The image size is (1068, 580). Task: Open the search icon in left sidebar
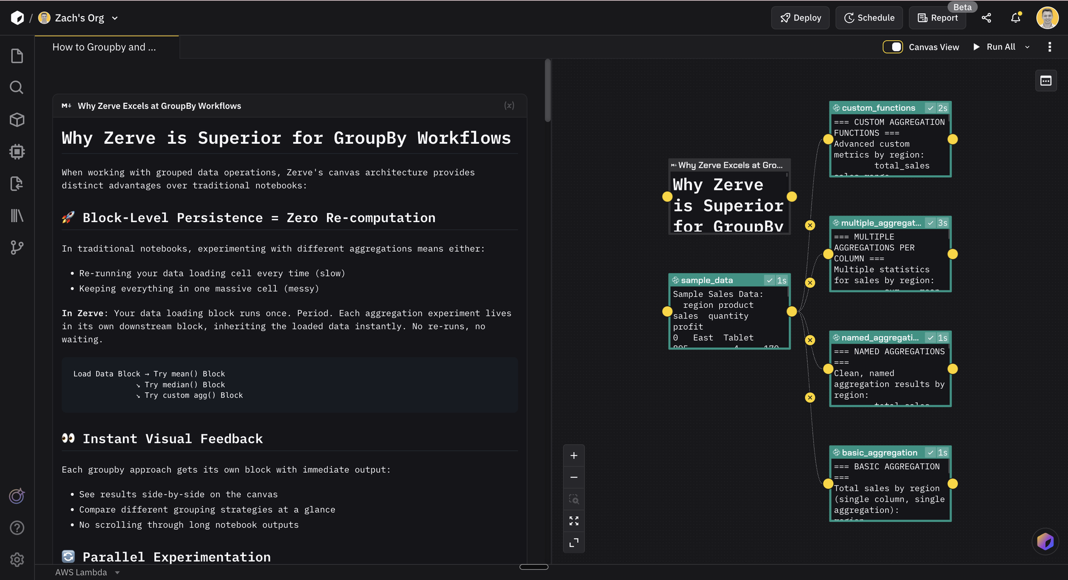pyautogui.click(x=17, y=87)
